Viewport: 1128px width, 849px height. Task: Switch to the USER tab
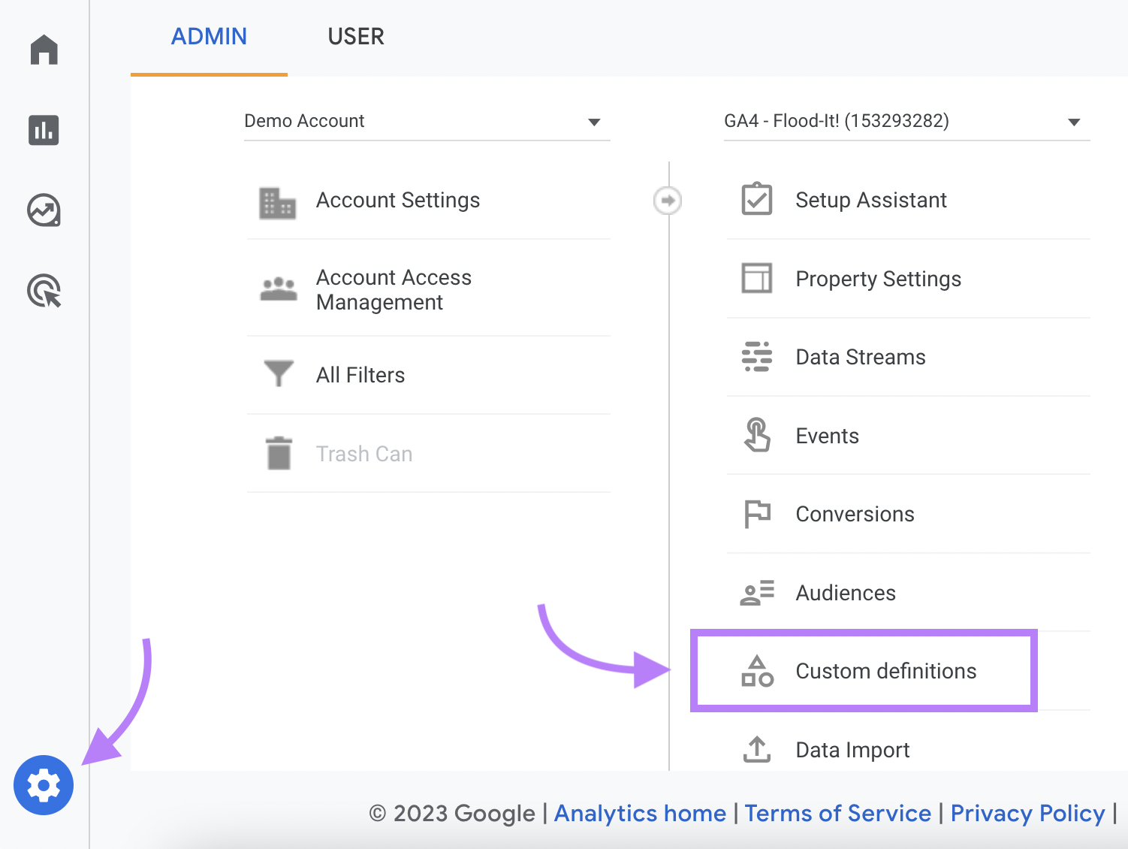355,36
